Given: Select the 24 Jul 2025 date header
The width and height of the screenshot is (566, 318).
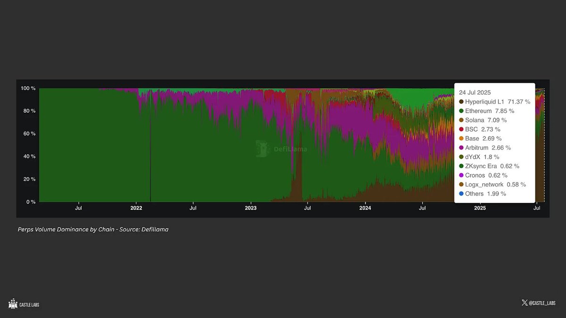Looking at the screenshot, I should coord(475,92).
